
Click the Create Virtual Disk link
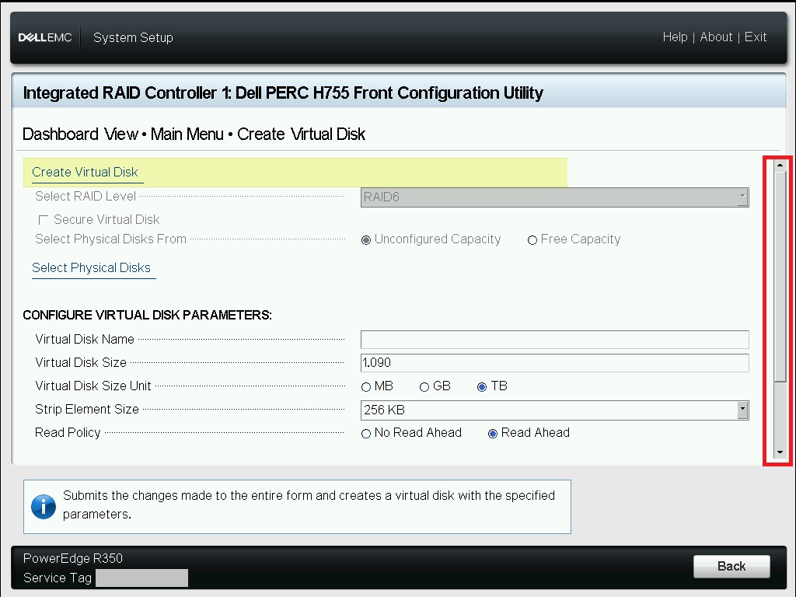coord(85,172)
